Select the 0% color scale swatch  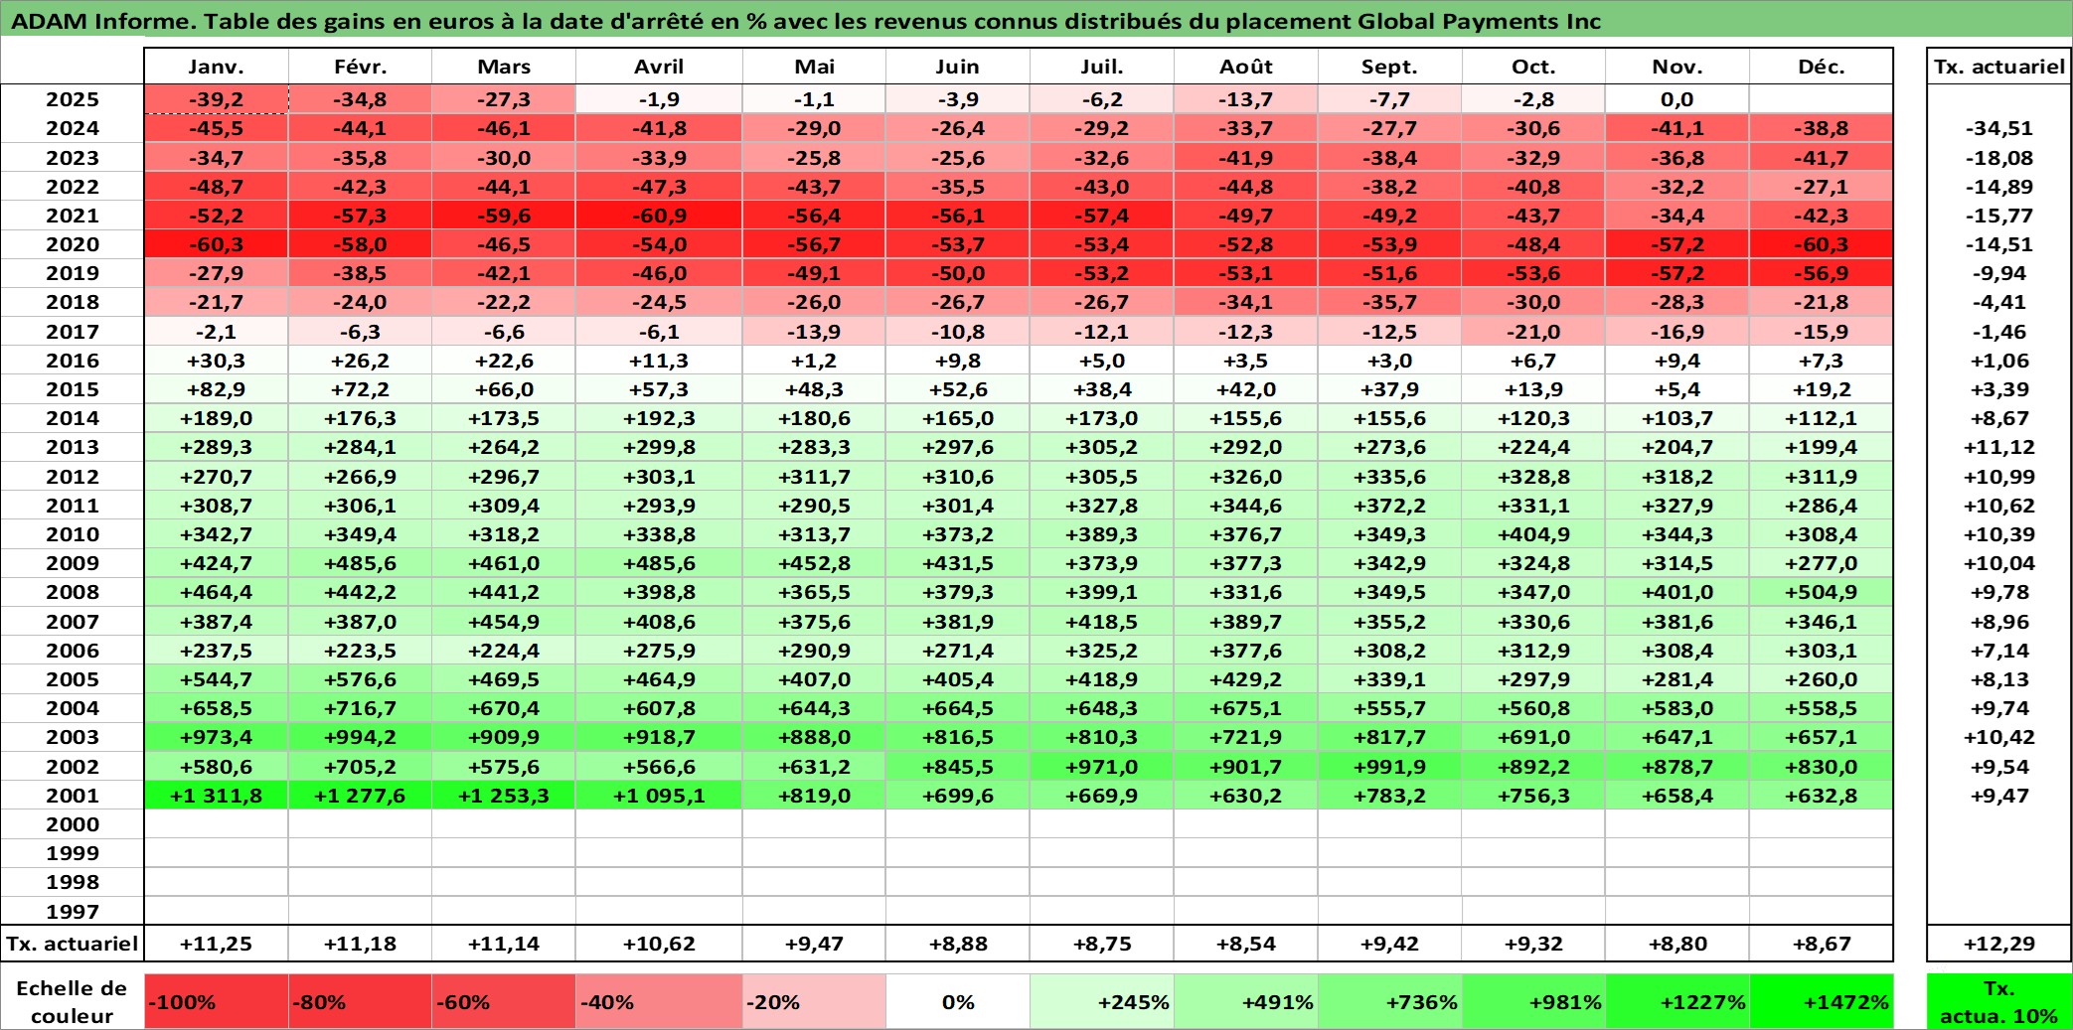pos(958,1001)
